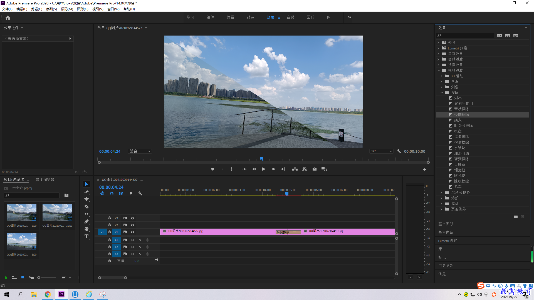Collapse the 视频过渡 folder
The height and width of the screenshot is (300, 534).
(439, 70)
